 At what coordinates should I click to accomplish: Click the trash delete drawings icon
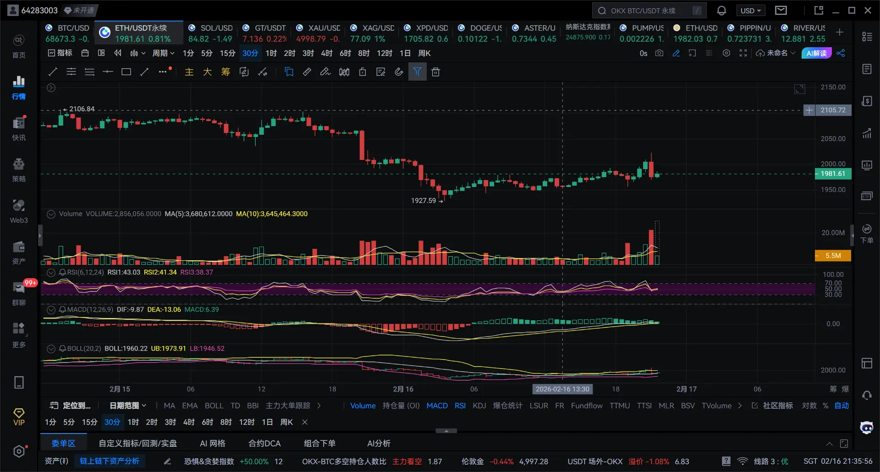tap(435, 72)
